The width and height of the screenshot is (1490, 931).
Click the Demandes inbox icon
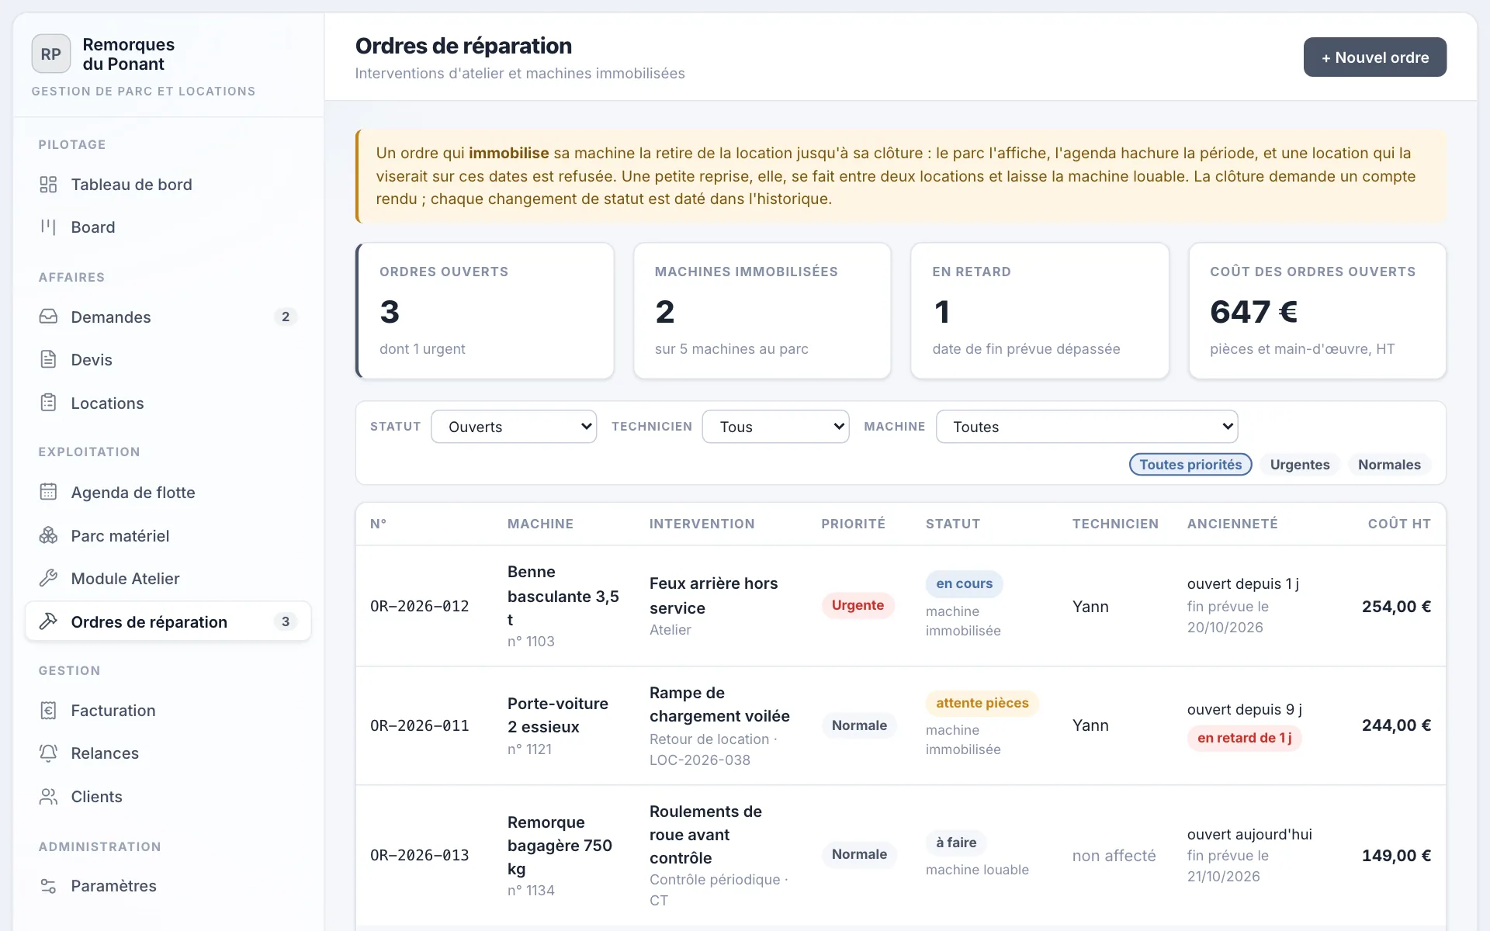(x=48, y=317)
